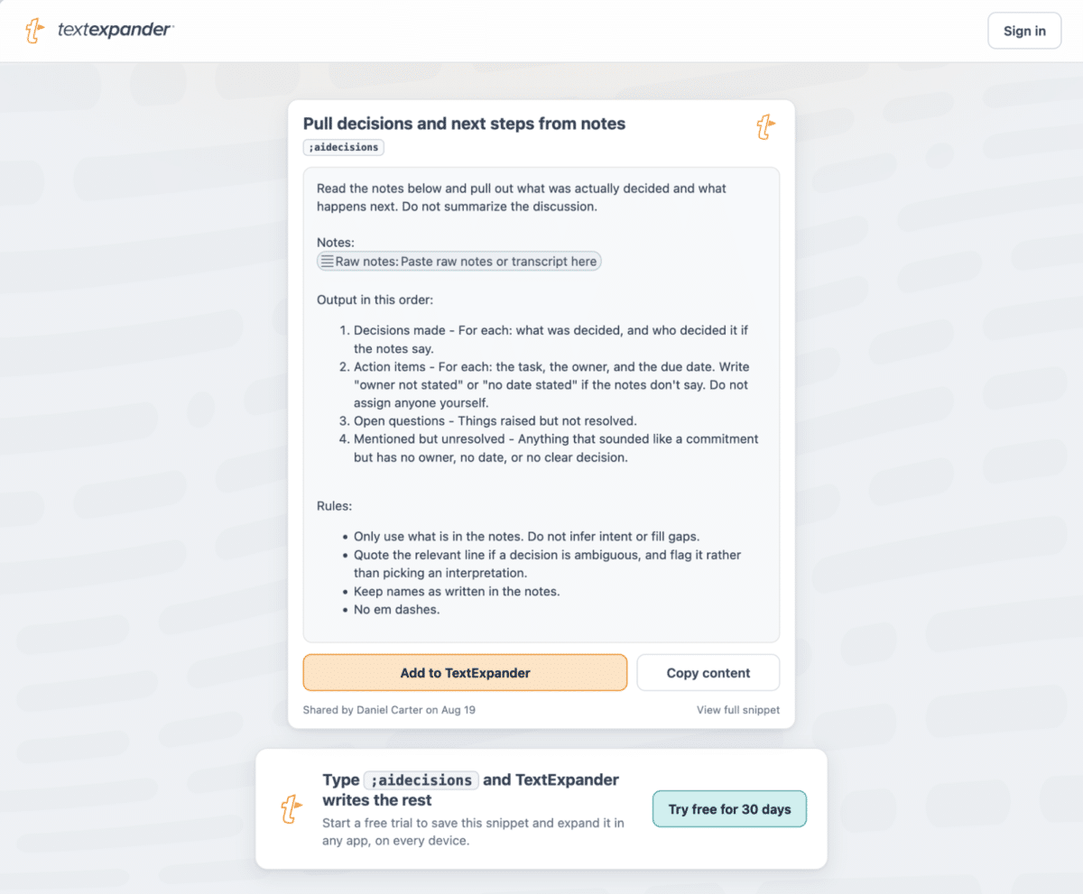Screen dimensions: 1083x894
Task: Click the TextExpander icon in the trial banner
Action: pos(290,809)
